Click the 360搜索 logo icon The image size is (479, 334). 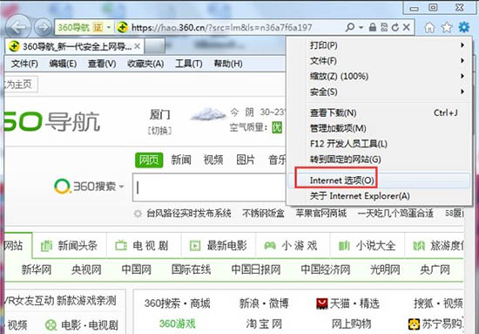click(62, 186)
